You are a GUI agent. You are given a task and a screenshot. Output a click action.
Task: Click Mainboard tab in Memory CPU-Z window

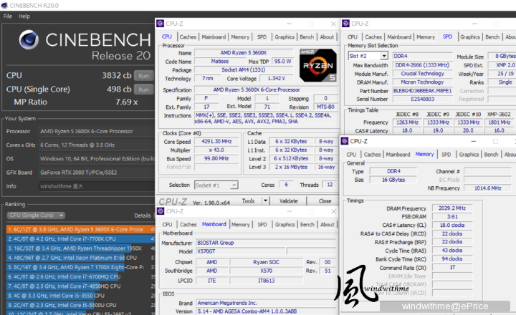point(398,155)
